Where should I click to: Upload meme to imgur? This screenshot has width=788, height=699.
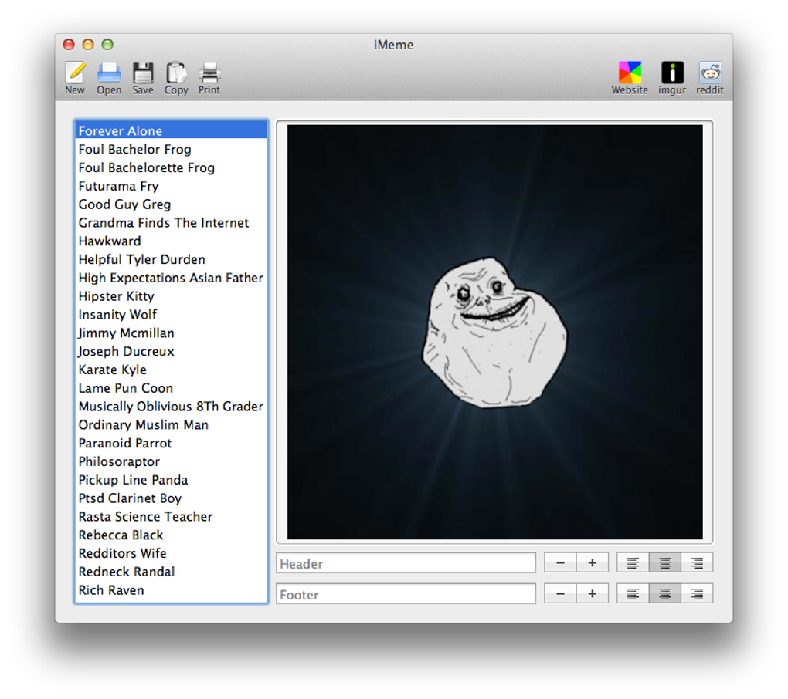tap(672, 78)
